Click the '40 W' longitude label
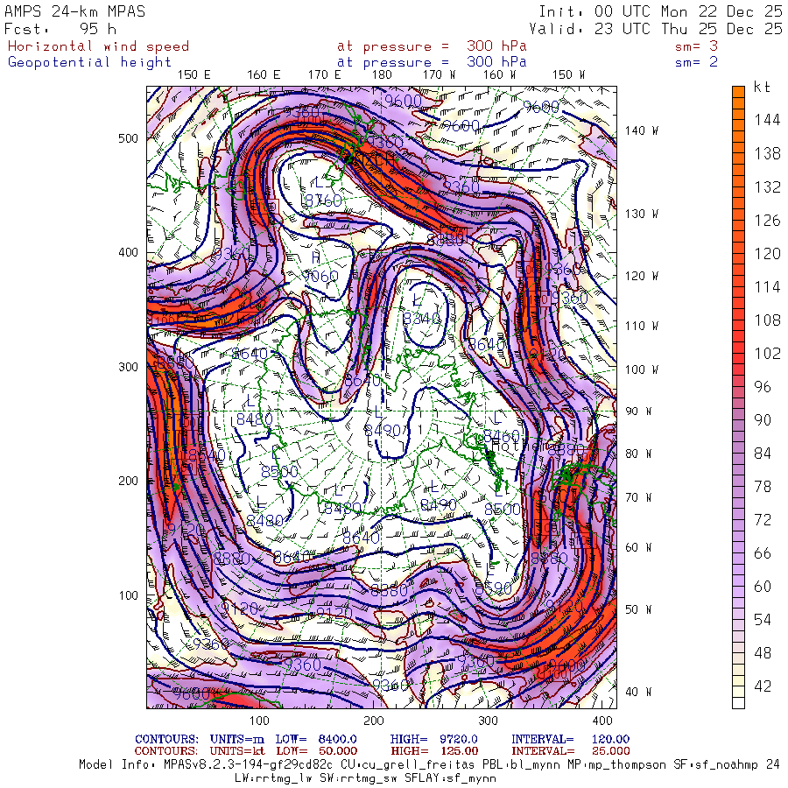 click(639, 692)
